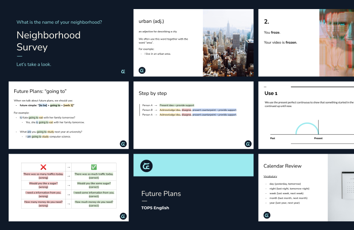Open the "TOP5 English" Future Plans title slide
Screen dimensions: 354x230
tap(193, 188)
